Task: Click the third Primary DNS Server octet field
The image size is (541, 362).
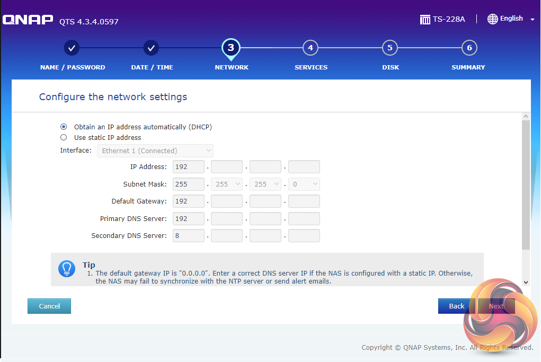Action: [x=265, y=219]
